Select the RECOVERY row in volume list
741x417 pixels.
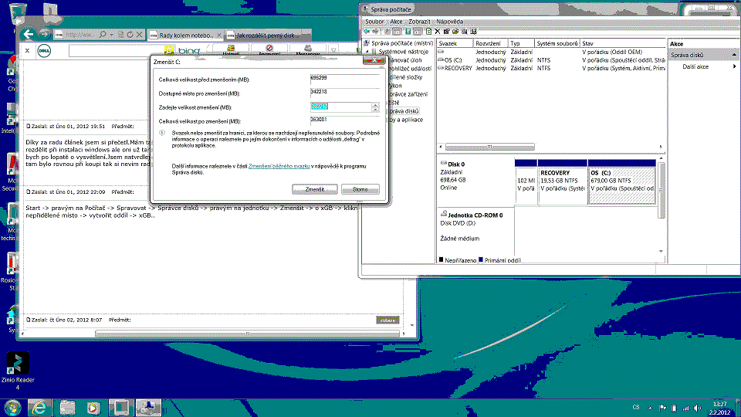[x=551, y=68]
